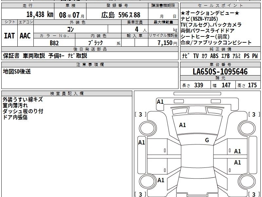
Task: Select the 幅 value 147
Action: [x=226, y=85]
